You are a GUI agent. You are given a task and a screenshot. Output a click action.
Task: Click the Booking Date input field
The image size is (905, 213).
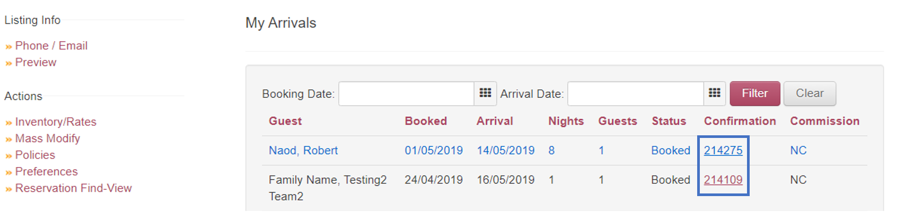407,94
